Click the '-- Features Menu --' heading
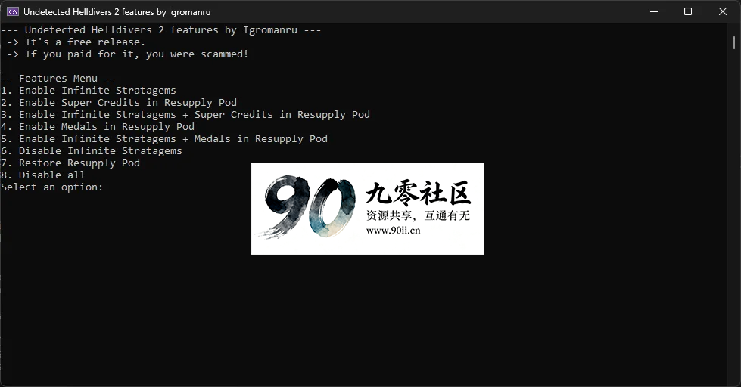Screen dimensions: 741x387 tap(58, 79)
